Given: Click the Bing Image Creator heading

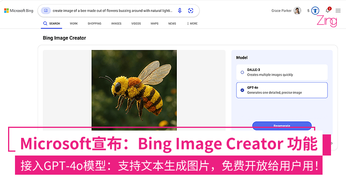Looking at the screenshot, I should (65, 38).
